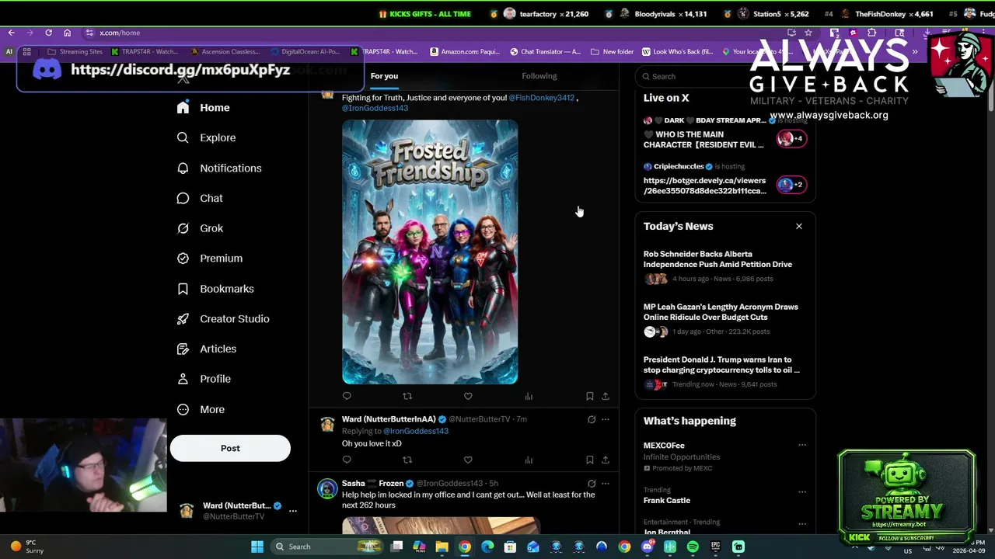This screenshot has width=995, height=559.
Task: Open the Frosted Friendship image
Action: coord(430,252)
